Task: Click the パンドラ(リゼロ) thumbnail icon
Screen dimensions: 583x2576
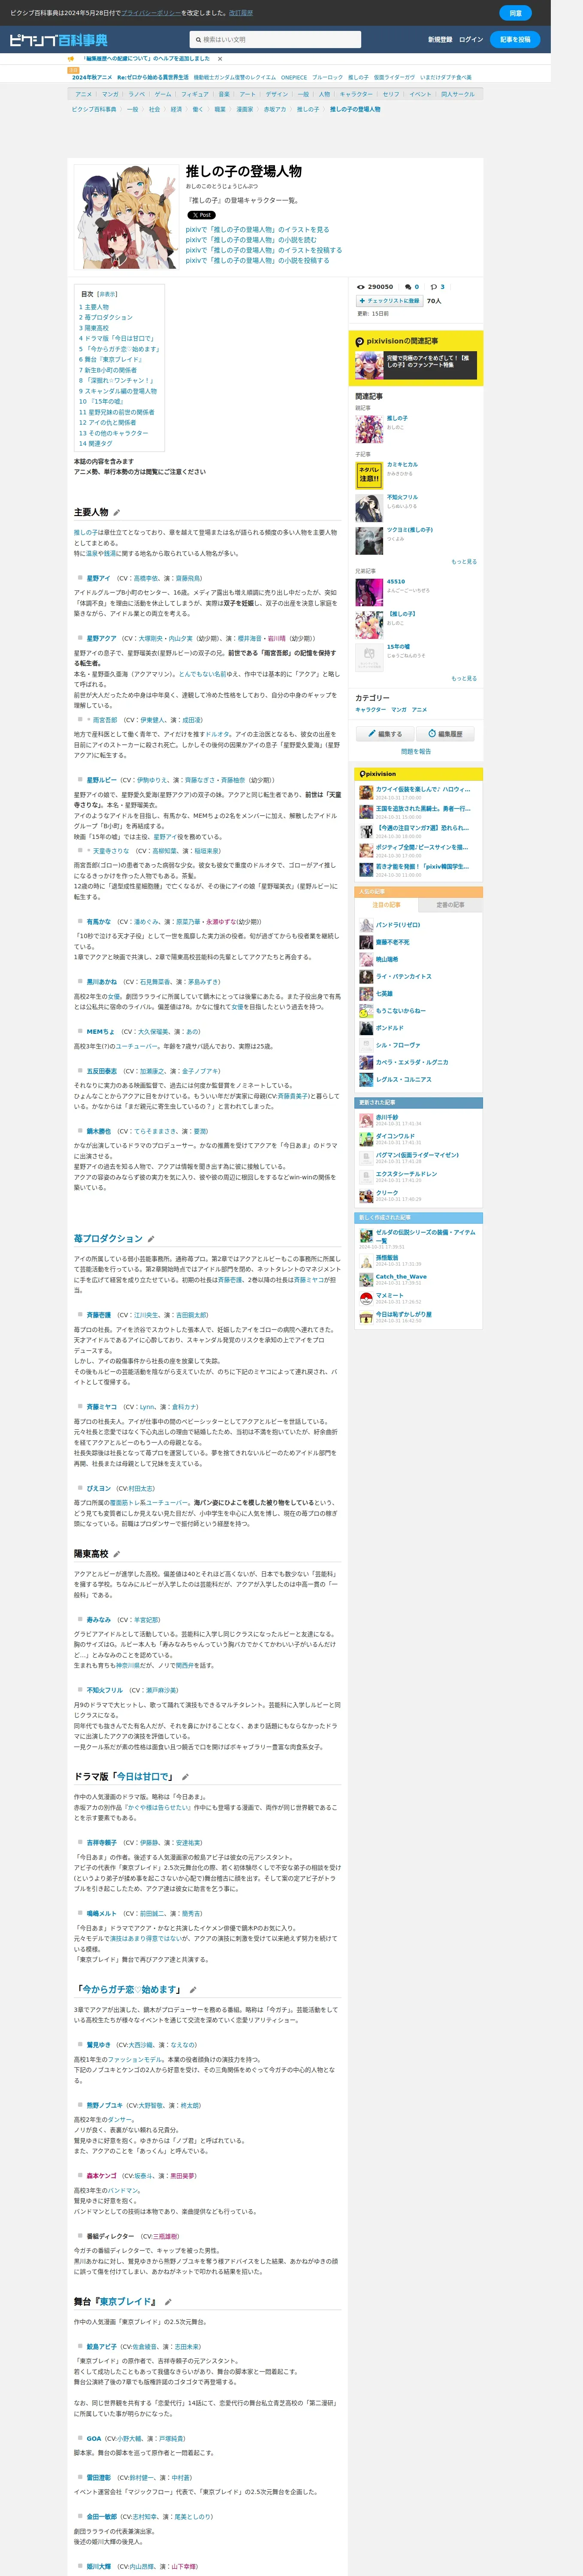Action: coord(366,925)
